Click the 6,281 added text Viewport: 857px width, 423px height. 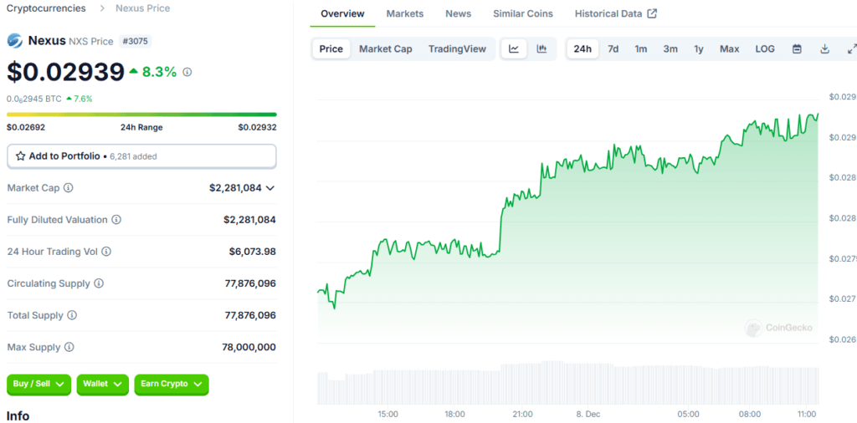click(133, 156)
